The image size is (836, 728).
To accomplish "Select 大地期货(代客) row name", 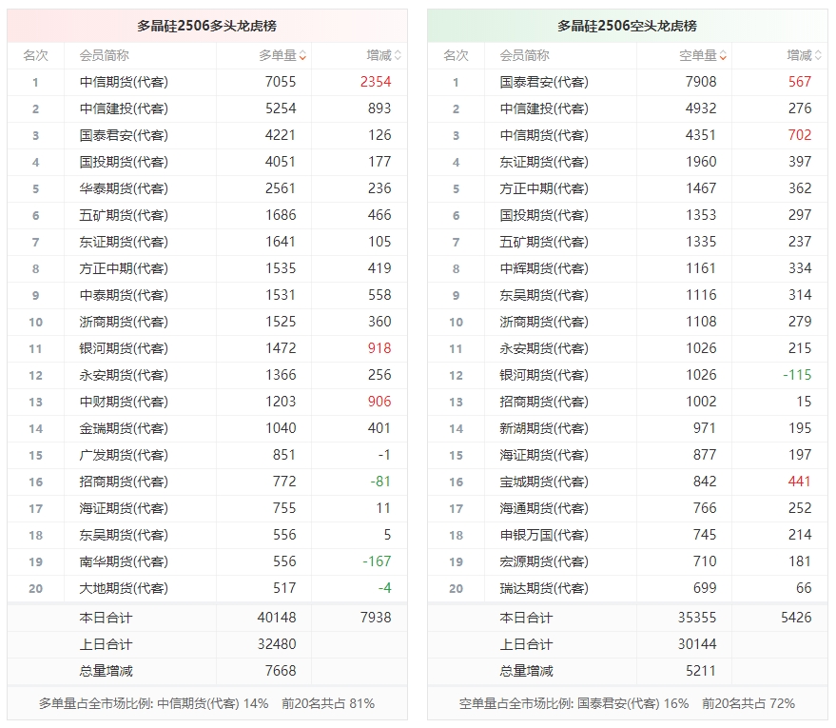I will coord(124,589).
